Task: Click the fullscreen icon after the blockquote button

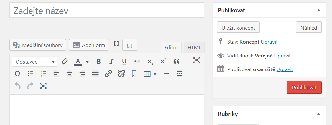Action: click(x=197, y=60)
